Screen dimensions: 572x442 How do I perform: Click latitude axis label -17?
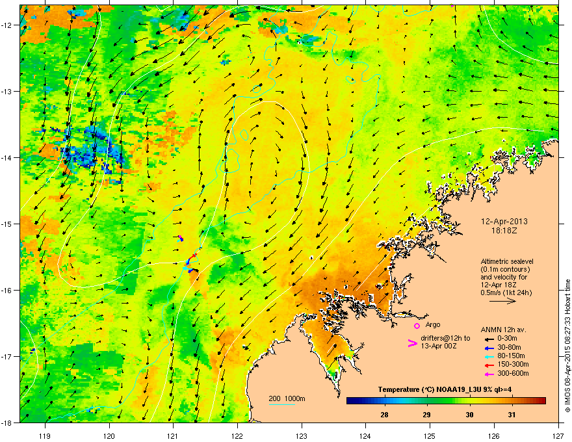click(x=7, y=356)
